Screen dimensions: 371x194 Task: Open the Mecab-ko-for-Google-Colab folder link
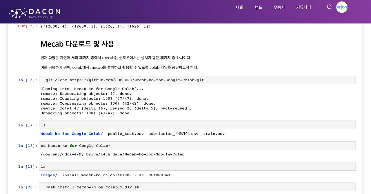(x=70, y=134)
